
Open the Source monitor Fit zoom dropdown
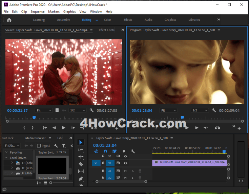coord(44,110)
